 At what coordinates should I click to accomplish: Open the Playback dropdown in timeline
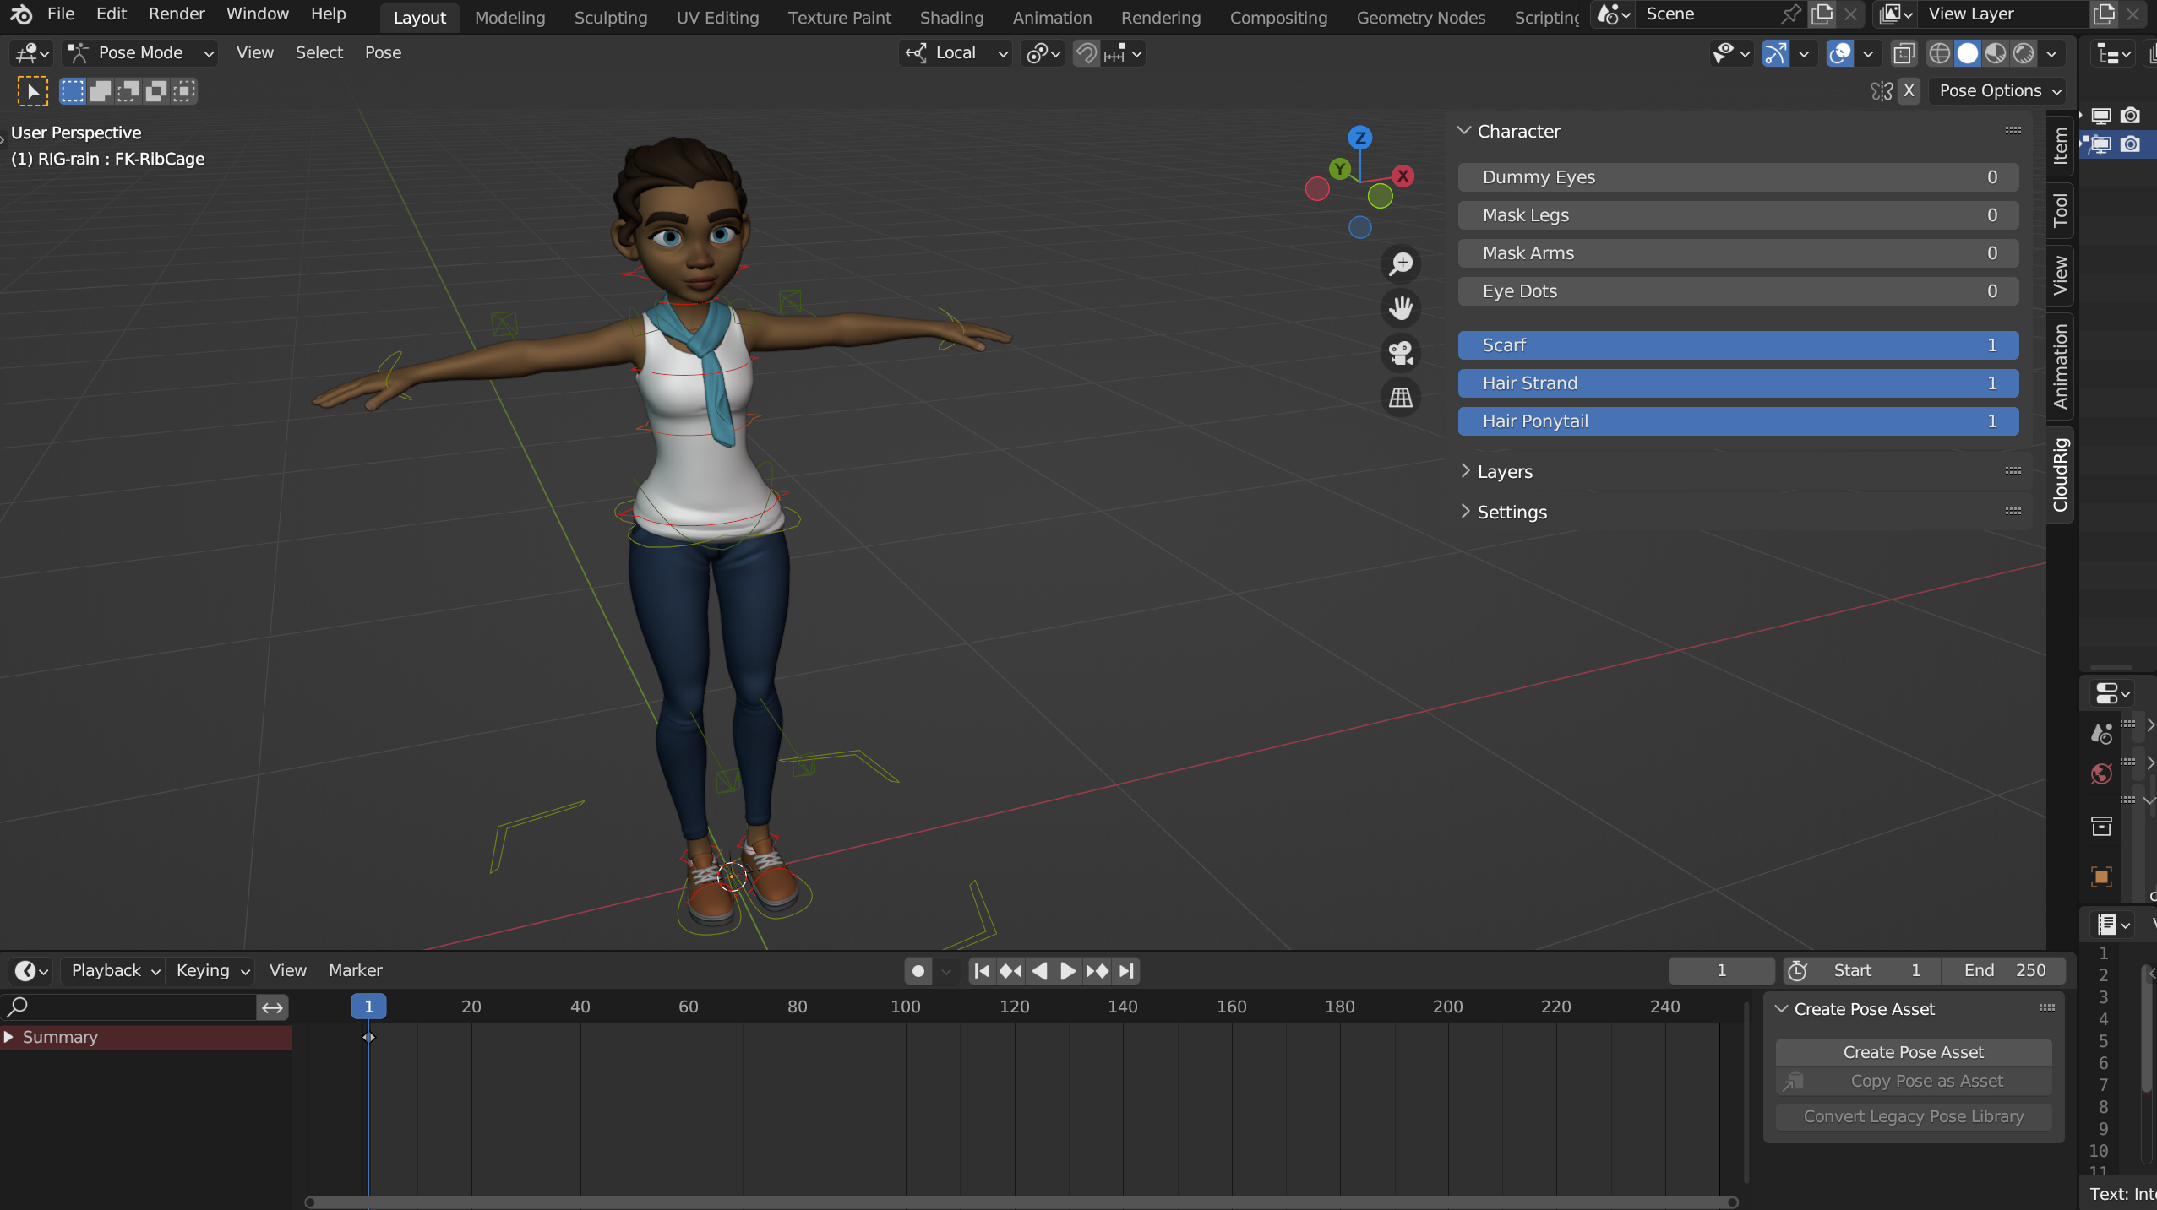pyautogui.click(x=115, y=971)
